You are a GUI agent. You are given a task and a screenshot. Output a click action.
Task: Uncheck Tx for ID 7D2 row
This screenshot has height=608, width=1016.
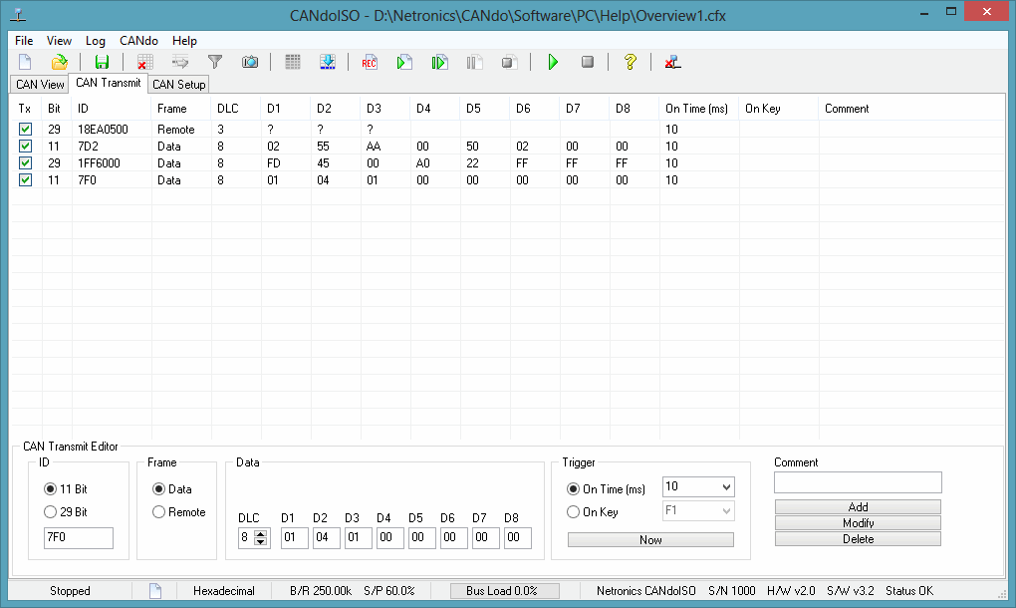[x=25, y=146]
